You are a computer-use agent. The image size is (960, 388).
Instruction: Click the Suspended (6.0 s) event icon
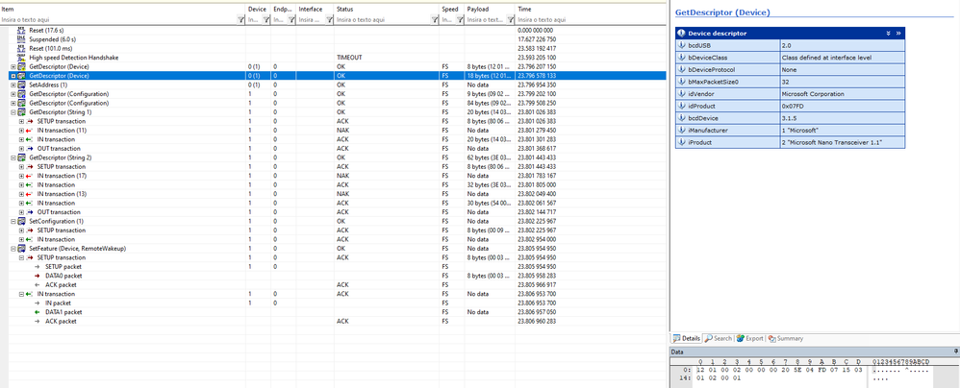pyautogui.click(x=21, y=39)
